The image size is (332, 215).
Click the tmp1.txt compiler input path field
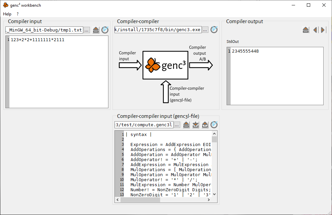(44, 30)
